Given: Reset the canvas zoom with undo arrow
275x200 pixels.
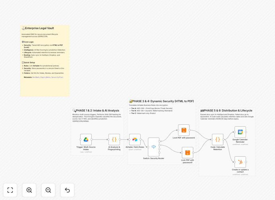Looking at the screenshot, I should coord(67,190).
